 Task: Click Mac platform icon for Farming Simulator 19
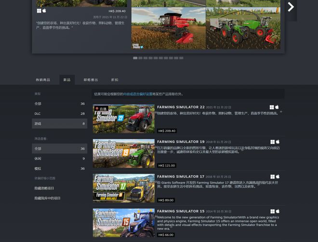[278, 141]
